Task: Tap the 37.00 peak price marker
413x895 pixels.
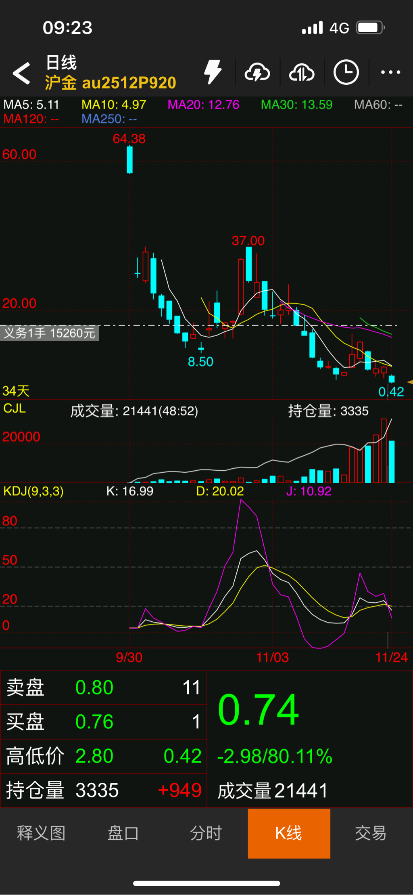Action: coord(248,241)
